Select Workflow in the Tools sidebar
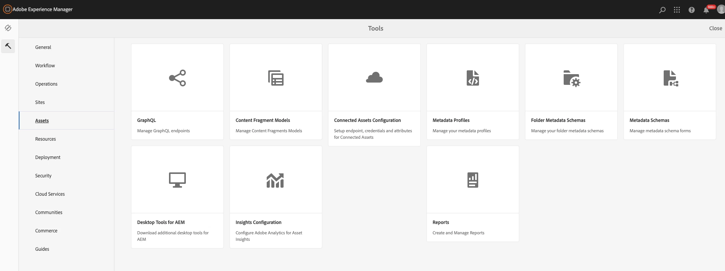Image resolution: width=725 pixels, height=271 pixels. pyautogui.click(x=66, y=66)
